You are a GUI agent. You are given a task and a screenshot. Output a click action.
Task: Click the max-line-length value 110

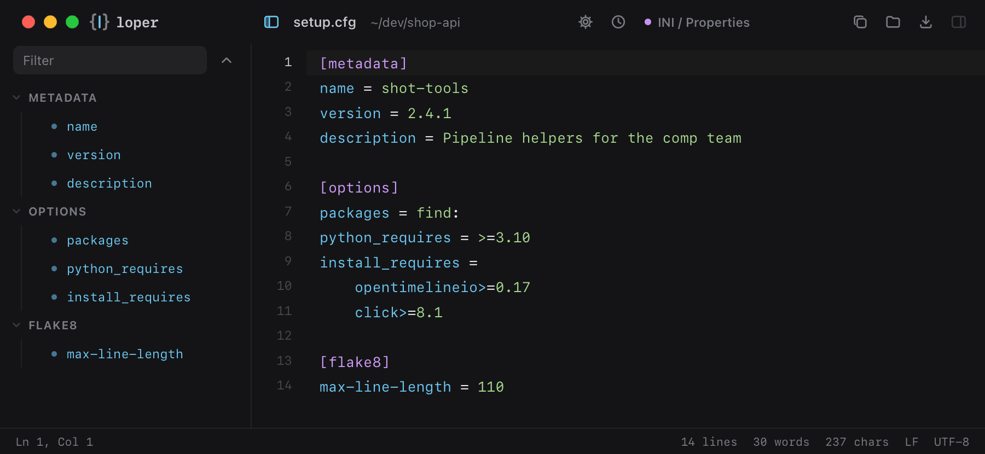click(x=491, y=387)
